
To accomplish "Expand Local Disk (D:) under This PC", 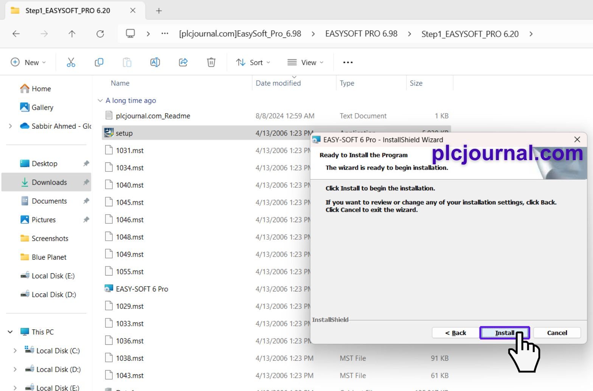I will [x=15, y=369].
